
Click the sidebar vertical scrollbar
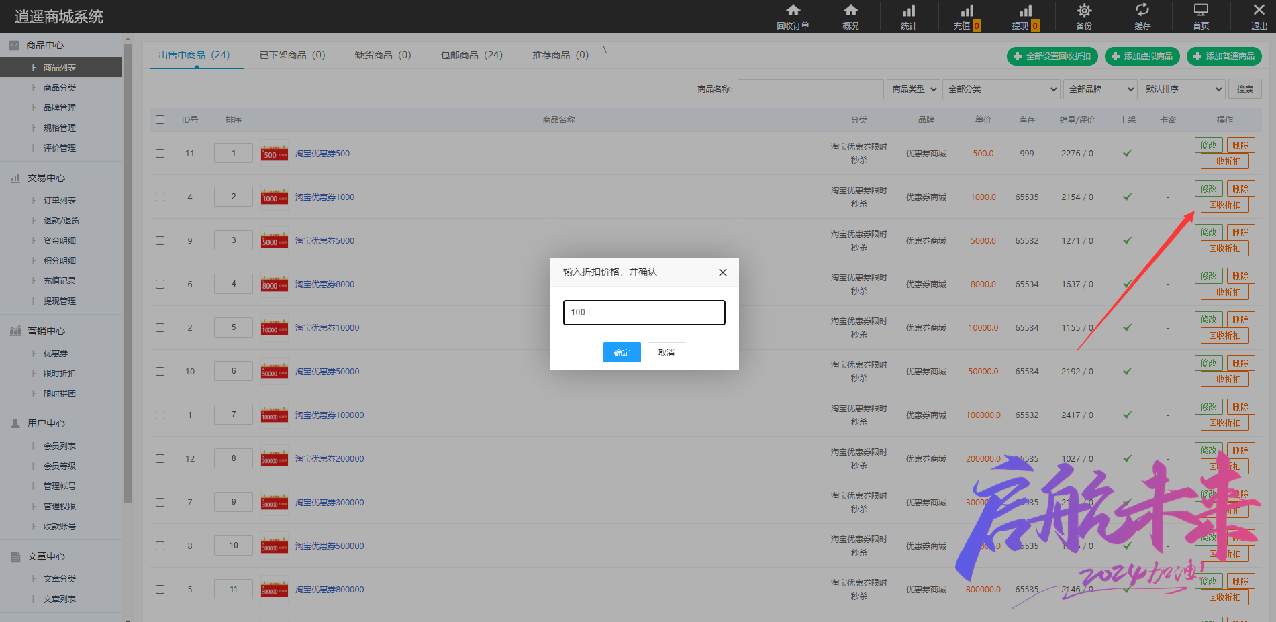pyautogui.click(x=128, y=273)
